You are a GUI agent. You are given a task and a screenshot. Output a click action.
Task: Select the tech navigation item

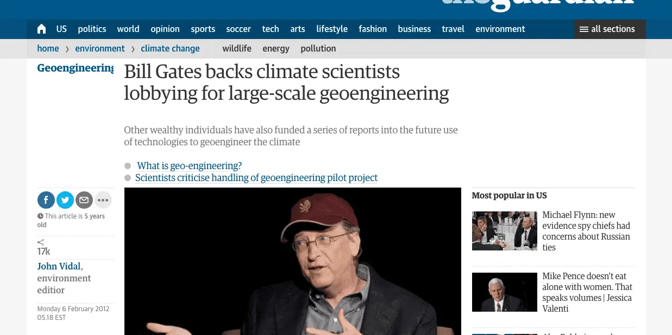click(x=270, y=29)
